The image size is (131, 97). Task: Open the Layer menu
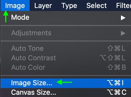43,6
